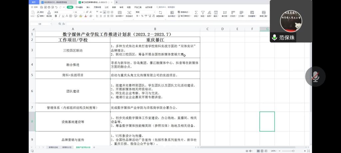Add a new sheet with plus button
The width and height of the screenshot is (341, 153).
coord(94,147)
